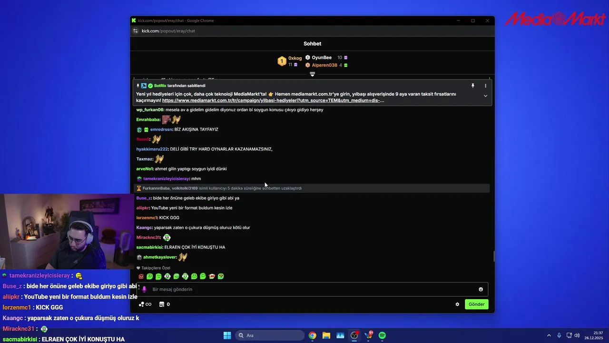Image resolution: width=609 pixels, height=343 pixels.
Task: Insert the first red angry emote from the emote row
Action: tap(141, 276)
